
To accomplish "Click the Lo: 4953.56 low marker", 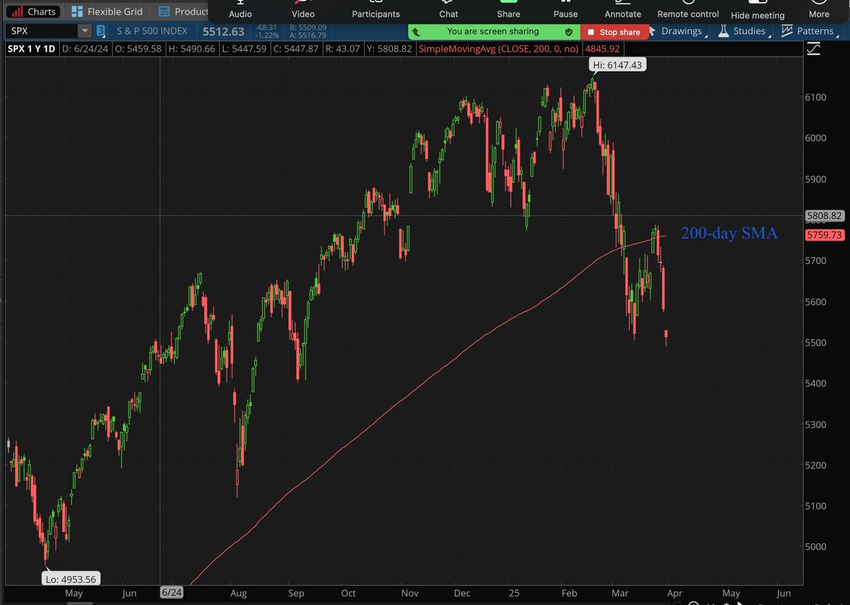I will (x=71, y=579).
